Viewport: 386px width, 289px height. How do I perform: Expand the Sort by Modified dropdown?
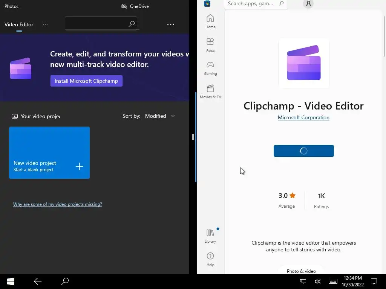160,116
